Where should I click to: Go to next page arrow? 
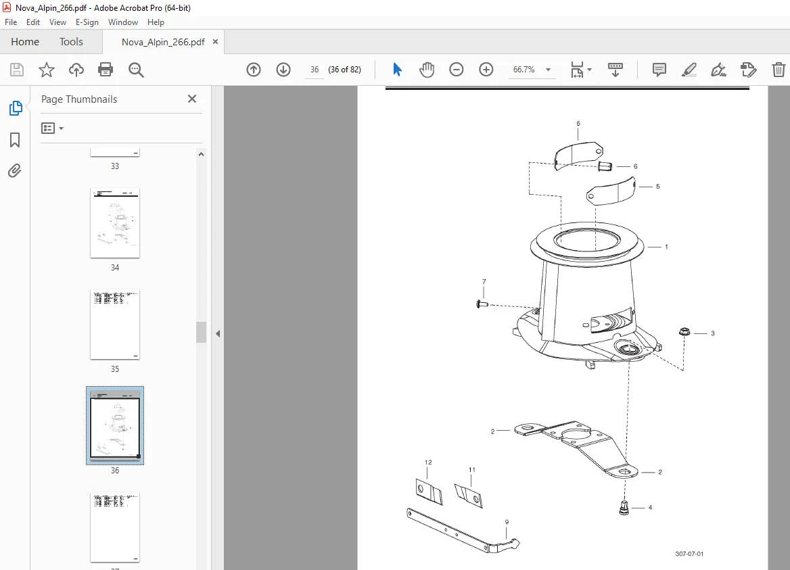(x=283, y=70)
